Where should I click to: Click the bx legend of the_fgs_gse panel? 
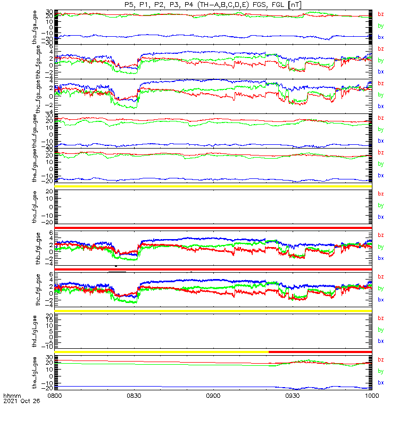381,176
